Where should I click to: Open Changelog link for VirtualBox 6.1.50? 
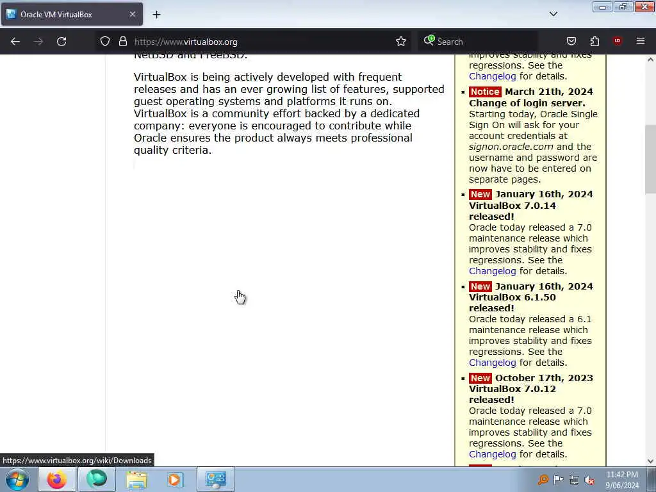pos(492,363)
